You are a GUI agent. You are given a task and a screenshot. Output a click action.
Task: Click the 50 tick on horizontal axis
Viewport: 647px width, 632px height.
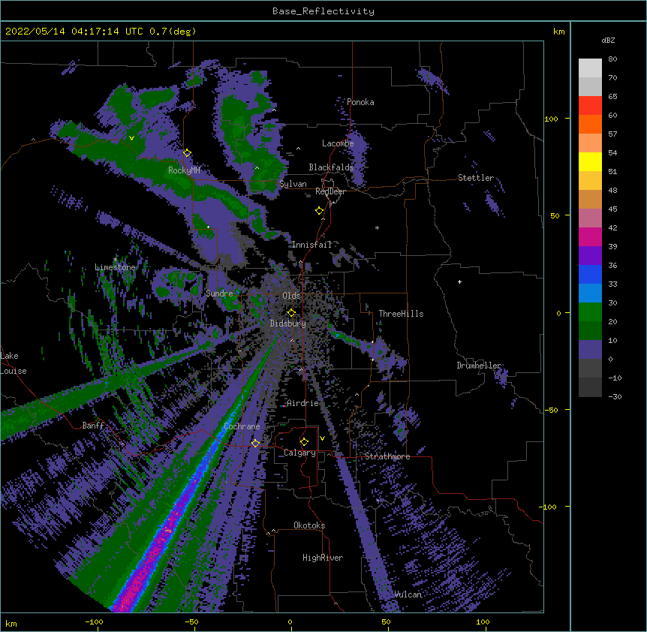point(386,621)
